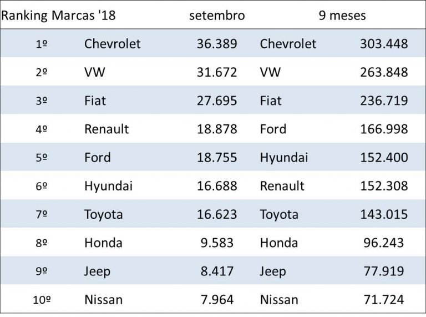Select the 5º rank cell

tap(41, 158)
